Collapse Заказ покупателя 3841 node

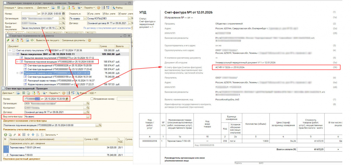click(13, 54)
